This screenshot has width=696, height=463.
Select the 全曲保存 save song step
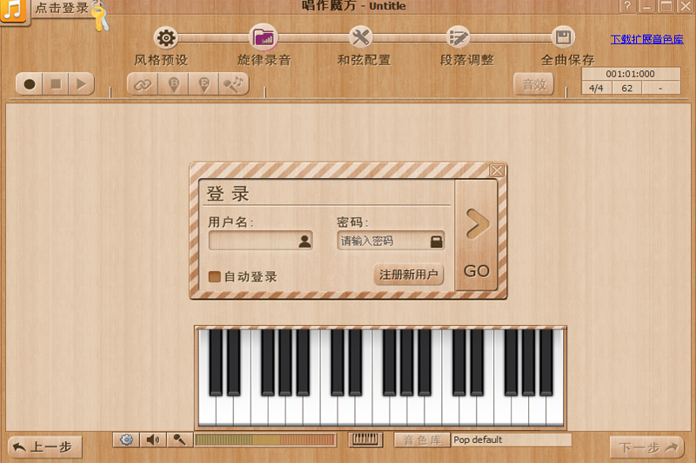tap(564, 38)
